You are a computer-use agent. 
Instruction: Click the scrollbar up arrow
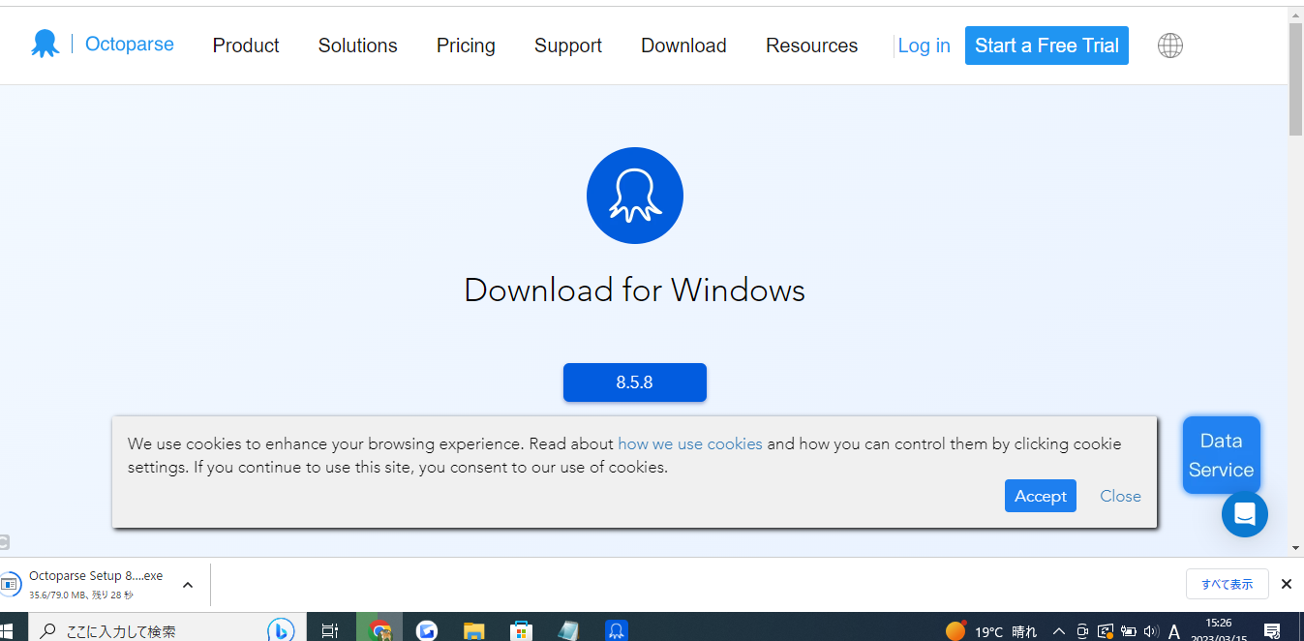(x=1296, y=15)
